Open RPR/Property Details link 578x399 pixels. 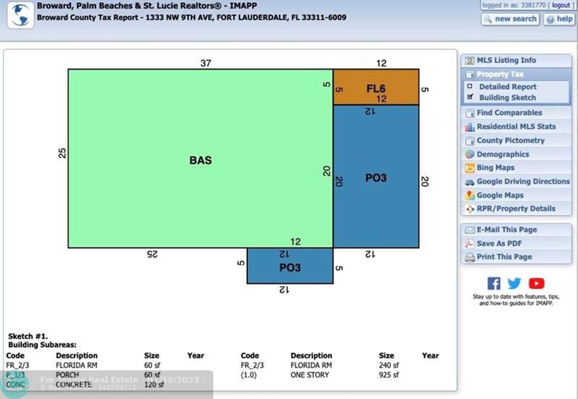(516, 208)
